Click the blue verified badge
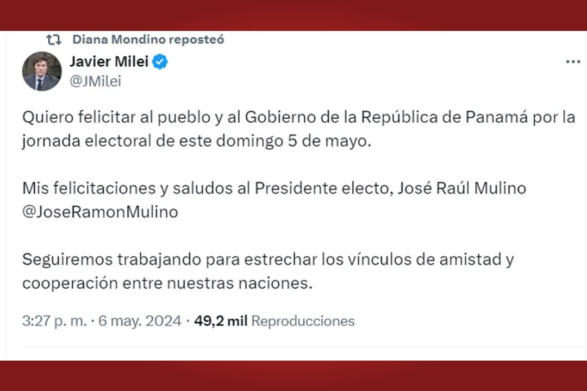The height and width of the screenshot is (391, 587). pyautogui.click(x=160, y=62)
